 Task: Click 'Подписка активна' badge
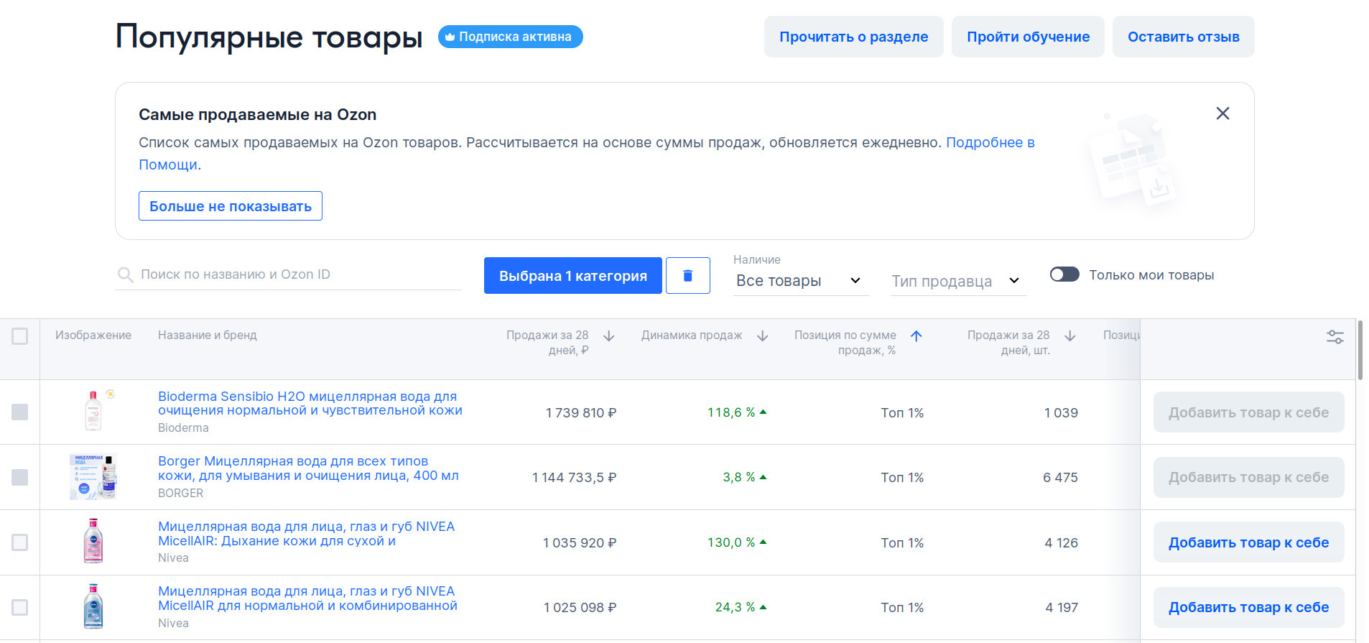[511, 37]
